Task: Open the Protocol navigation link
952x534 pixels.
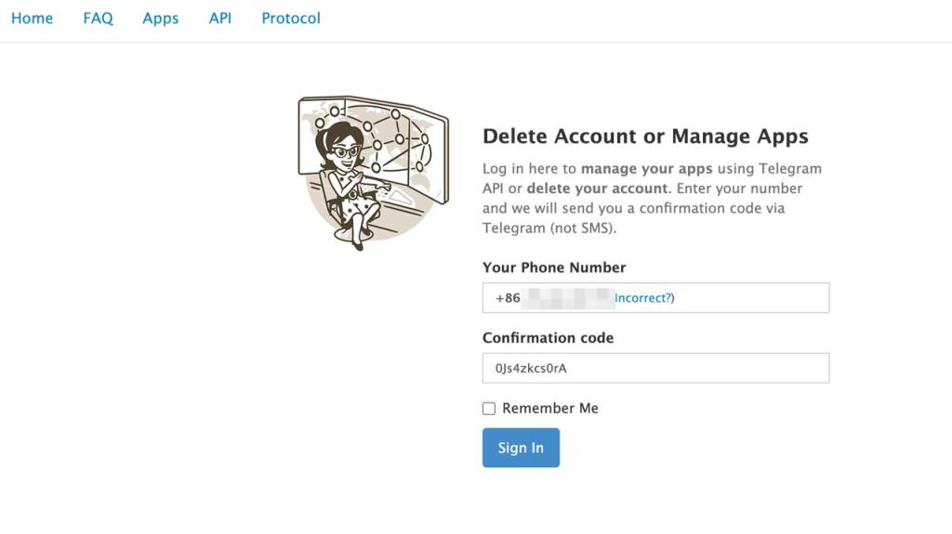Action: (291, 19)
